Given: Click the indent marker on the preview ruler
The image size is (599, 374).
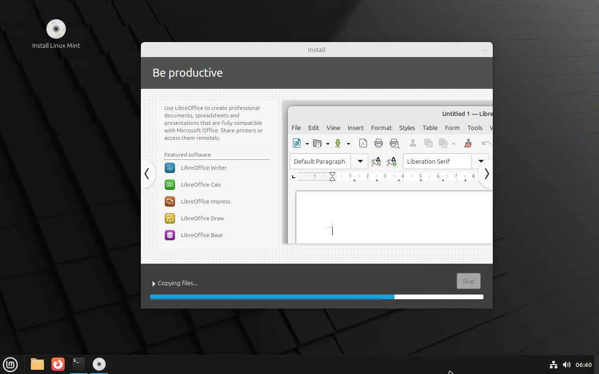Looking at the screenshot, I should [332, 176].
